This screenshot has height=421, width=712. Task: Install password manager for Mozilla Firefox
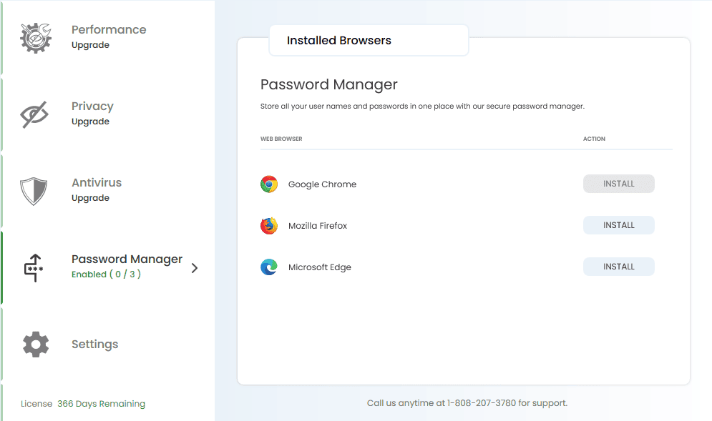click(x=618, y=225)
